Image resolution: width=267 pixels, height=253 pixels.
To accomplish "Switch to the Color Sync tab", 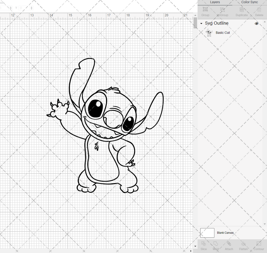I will point(249,2).
